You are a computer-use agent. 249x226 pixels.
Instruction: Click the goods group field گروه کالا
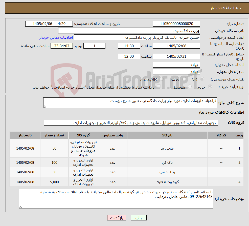[131, 123]
